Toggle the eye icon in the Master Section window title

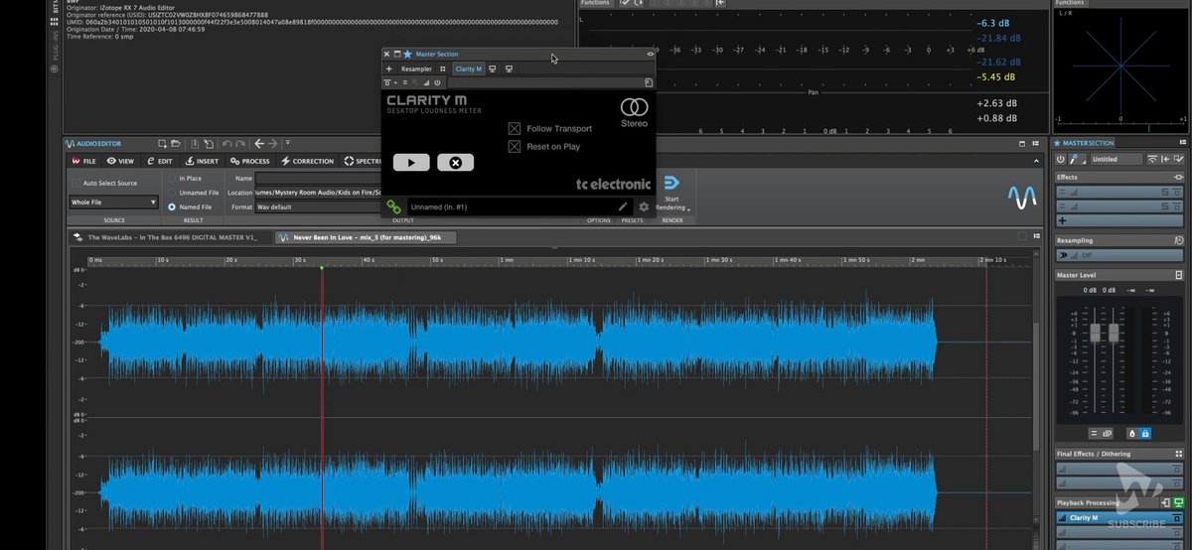point(650,54)
